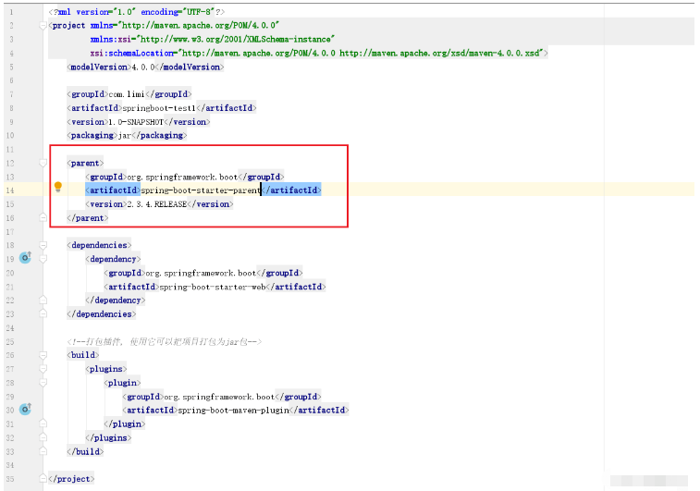Viewport: 700px width, 491px height.
Task: Click the groupId text on line 29
Action: 222,397
